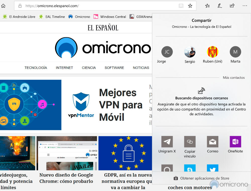Open the GDPR EU flag article thumbnail
Viewport: 251px width, 191px height.
(x=125, y=153)
